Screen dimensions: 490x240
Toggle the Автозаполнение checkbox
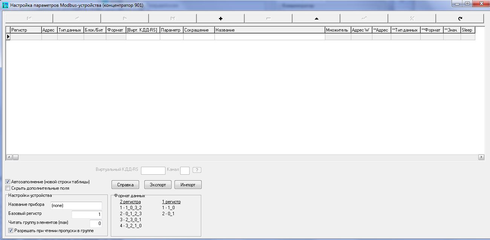[8, 182]
